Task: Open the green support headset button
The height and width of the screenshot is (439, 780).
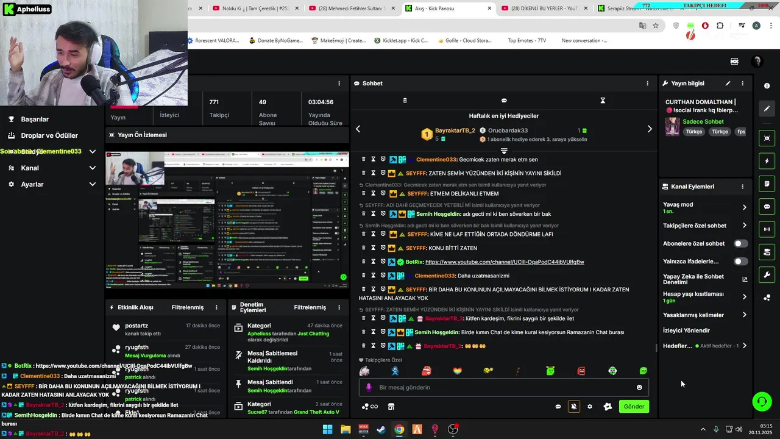Action: 762,401
